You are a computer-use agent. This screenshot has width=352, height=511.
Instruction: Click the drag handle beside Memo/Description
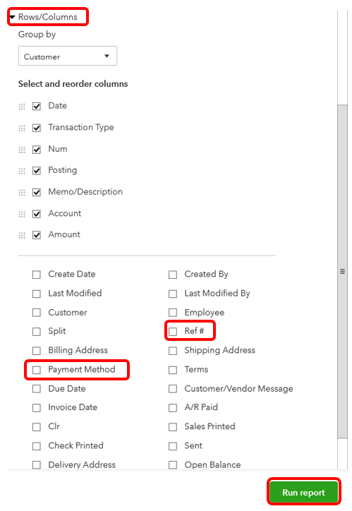[x=22, y=193]
